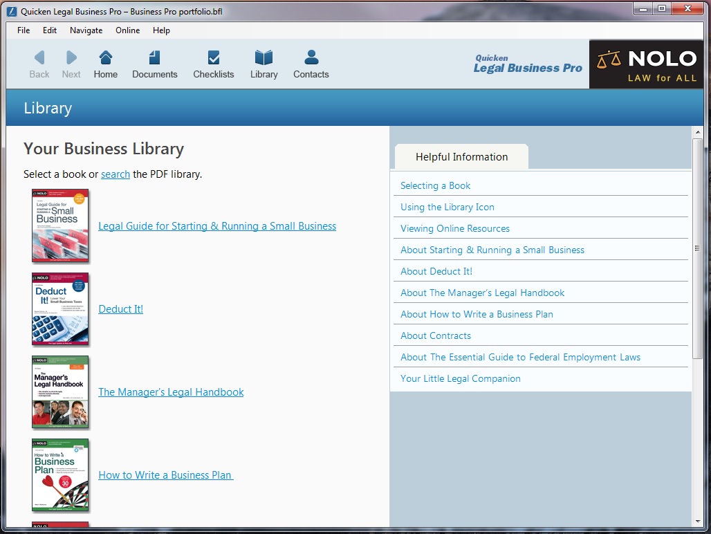Open the Online menu

(x=127, y=30)
